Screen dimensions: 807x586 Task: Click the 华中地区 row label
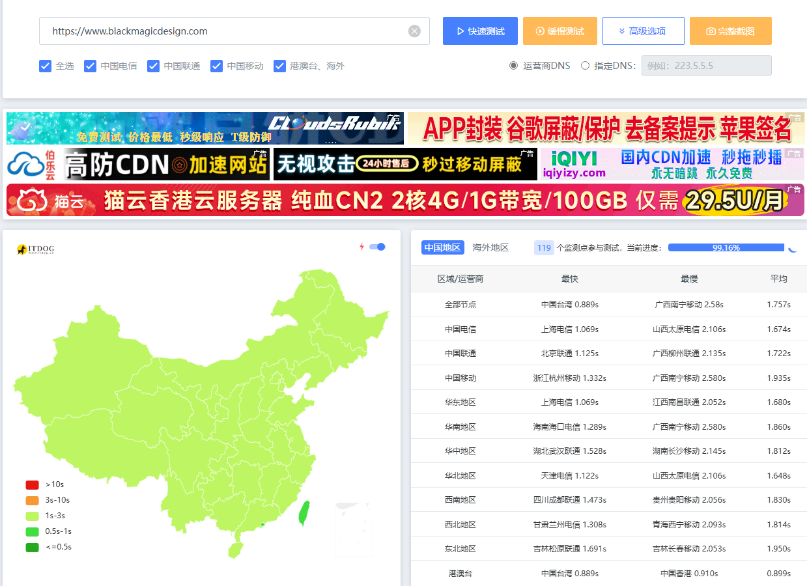(x=460, y=451)
